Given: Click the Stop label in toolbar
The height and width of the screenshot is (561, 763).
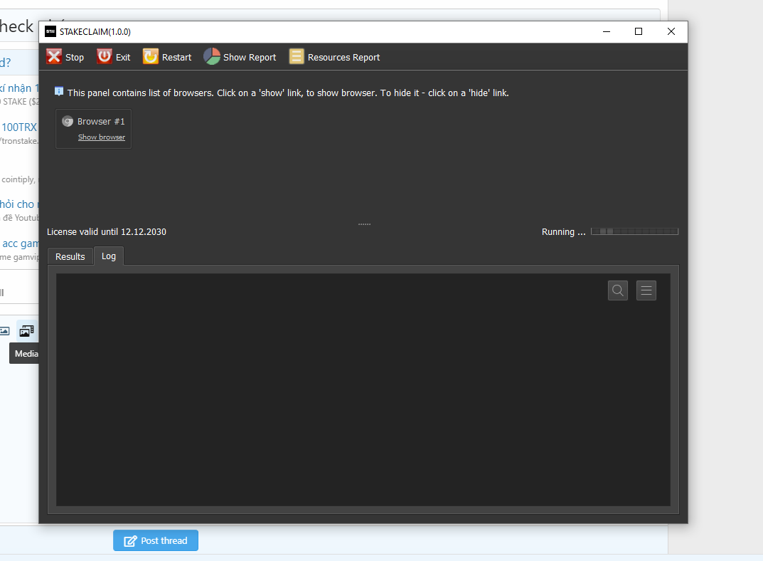Looking at the screenshot, I should 75,58.
